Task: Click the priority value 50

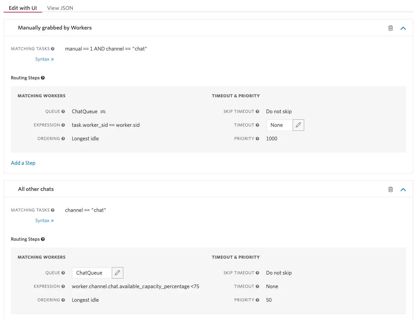Action: [269, 300]
